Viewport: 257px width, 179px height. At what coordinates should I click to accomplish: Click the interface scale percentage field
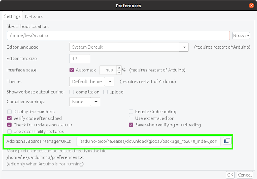(x=108, y=70)
